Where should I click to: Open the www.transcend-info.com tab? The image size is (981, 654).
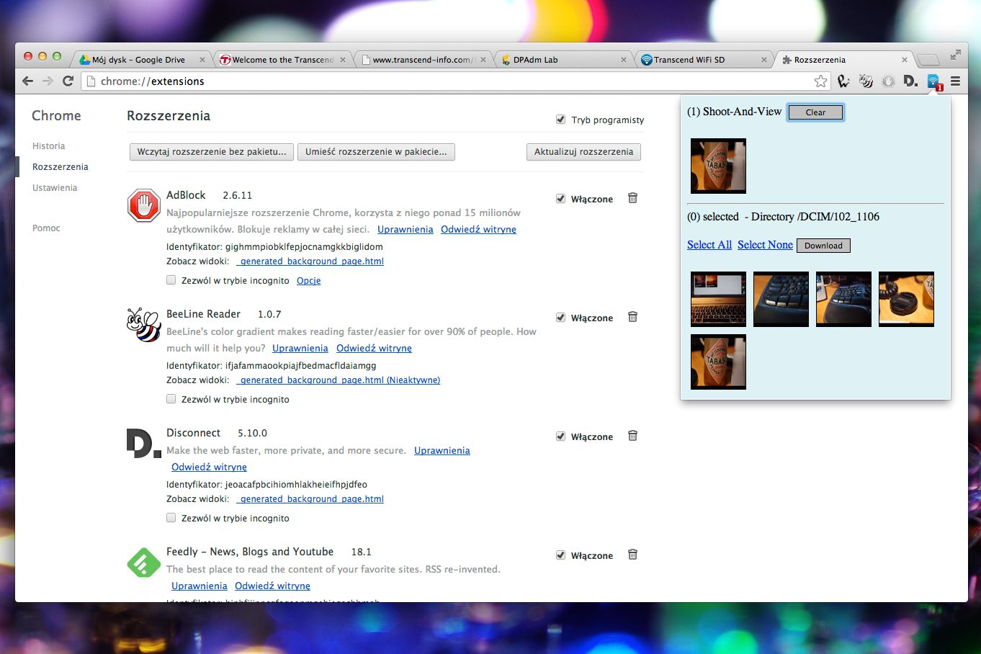(x=422, y=60)
